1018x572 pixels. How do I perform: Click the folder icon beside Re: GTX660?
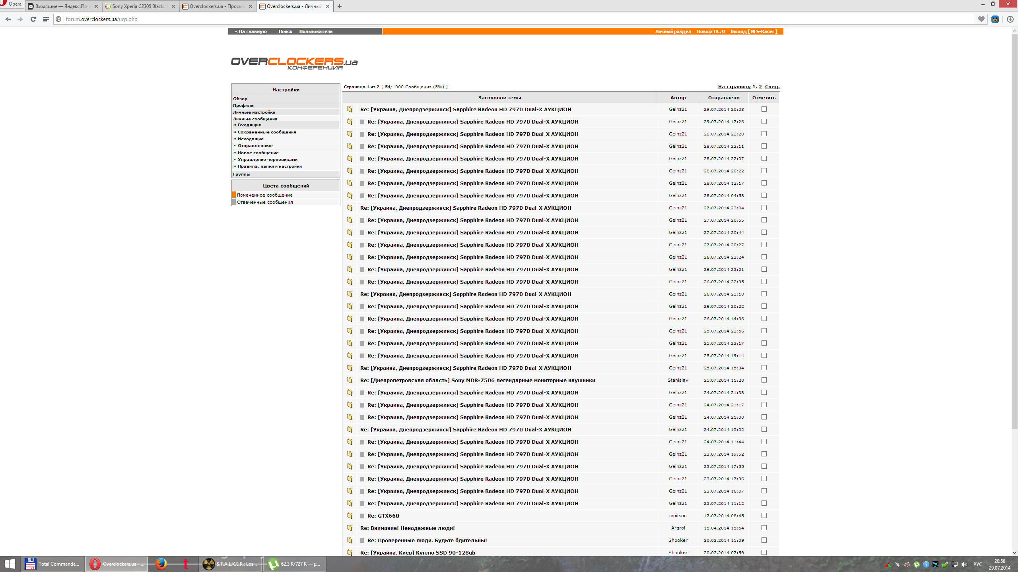(350, 516)
